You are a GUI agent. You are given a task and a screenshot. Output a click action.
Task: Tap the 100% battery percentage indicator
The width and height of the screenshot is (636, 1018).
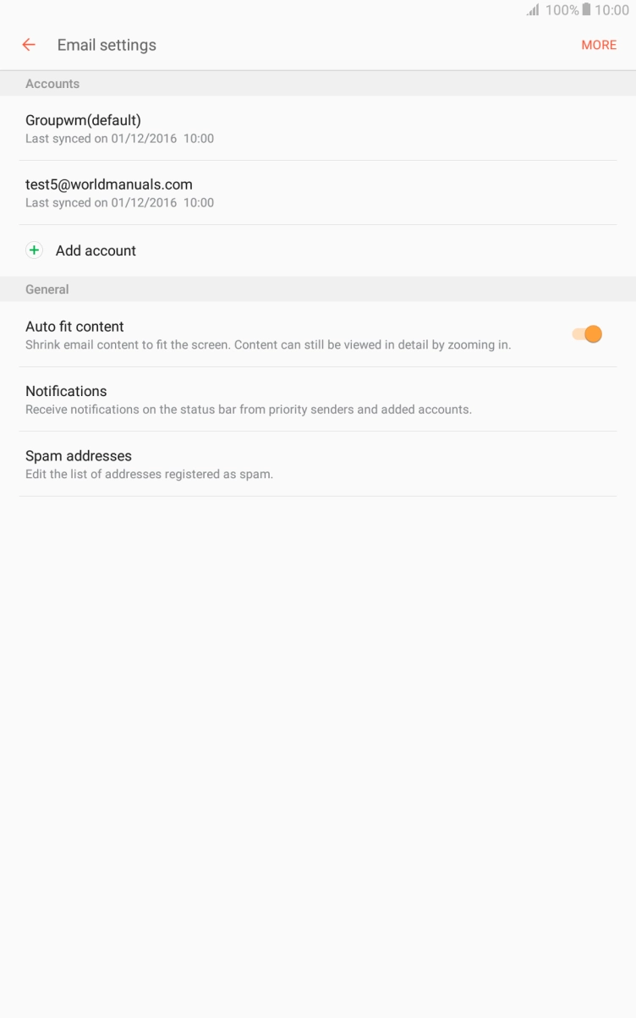click(563, 10)
